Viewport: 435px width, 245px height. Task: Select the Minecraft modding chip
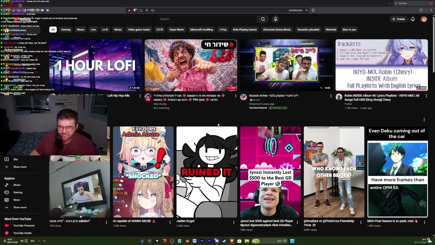[x=202, y=30]
